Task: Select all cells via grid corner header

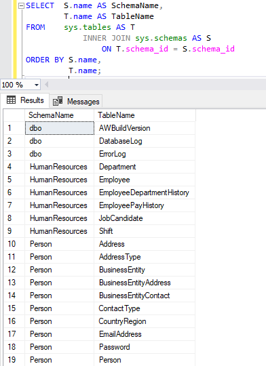Action: [14, 115]
